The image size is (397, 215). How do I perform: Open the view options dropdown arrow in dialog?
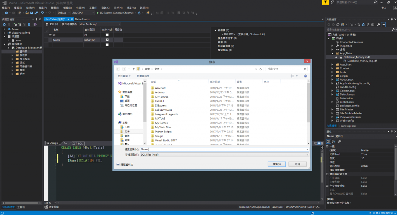(297, 76)
